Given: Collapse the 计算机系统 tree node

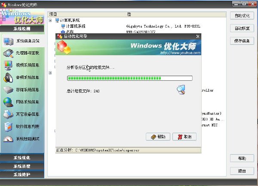Looking at the screenshot, I should tap(50, 20).
